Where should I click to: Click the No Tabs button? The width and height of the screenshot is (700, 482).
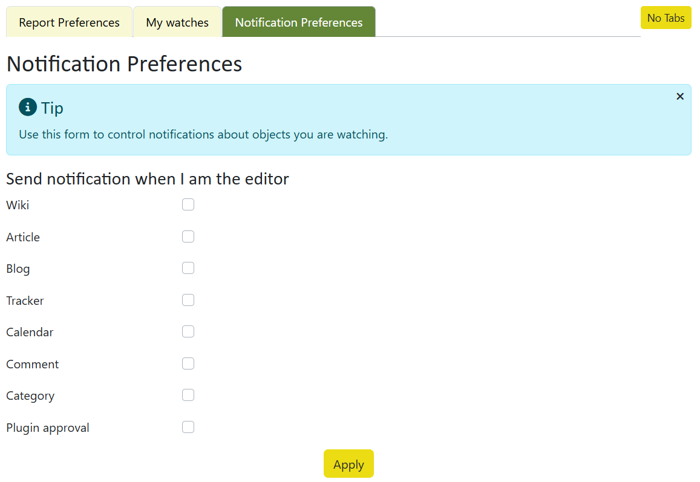pos(666,18)
